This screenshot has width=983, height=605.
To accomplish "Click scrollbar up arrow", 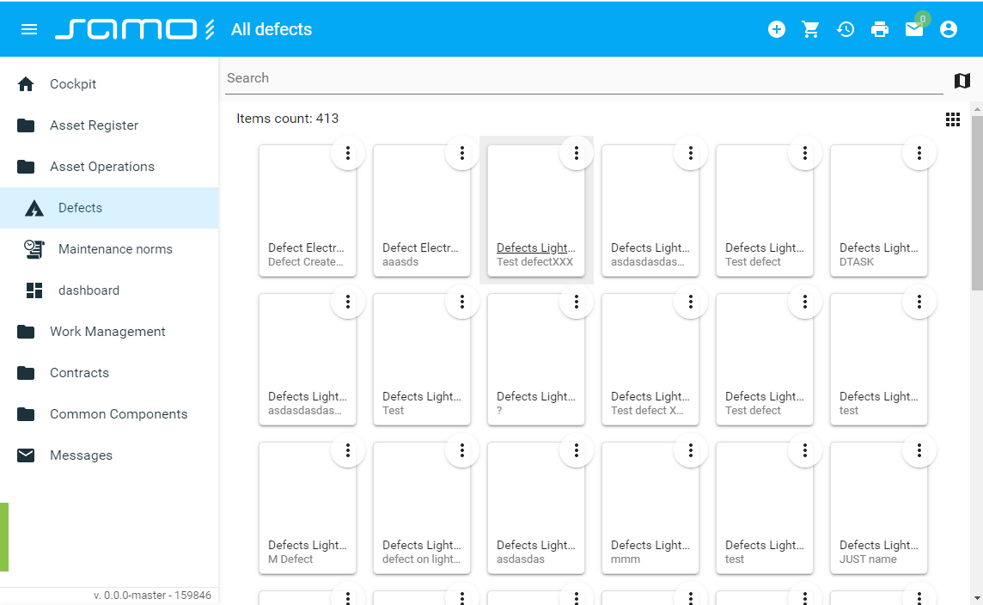I will (977, 109).
